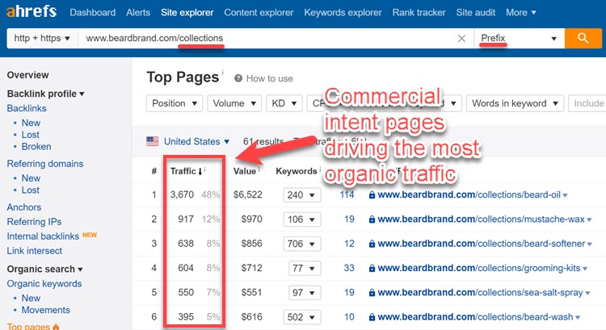
Task: Open the Prefix mode dropdown
Action: click(x=519, y=38)
